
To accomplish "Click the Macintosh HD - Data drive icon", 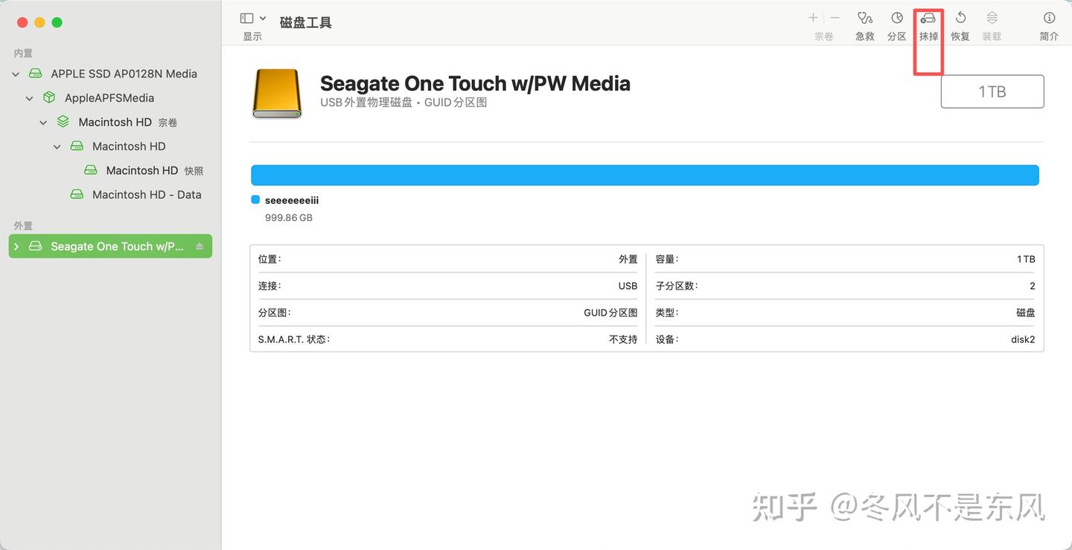I will [77, 194].
